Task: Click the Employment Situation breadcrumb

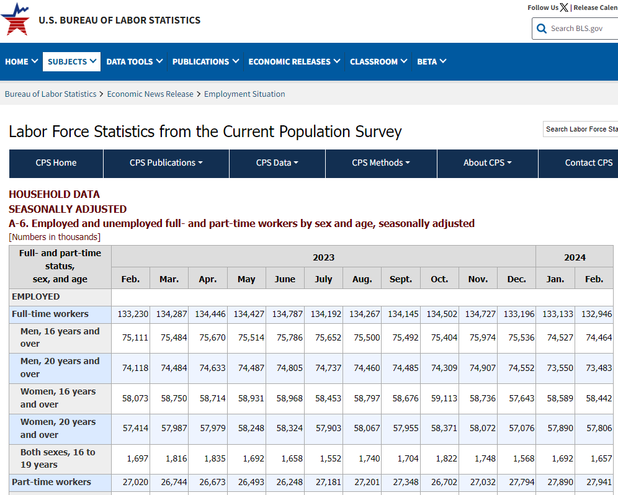Action: click(x=244, y=94)
